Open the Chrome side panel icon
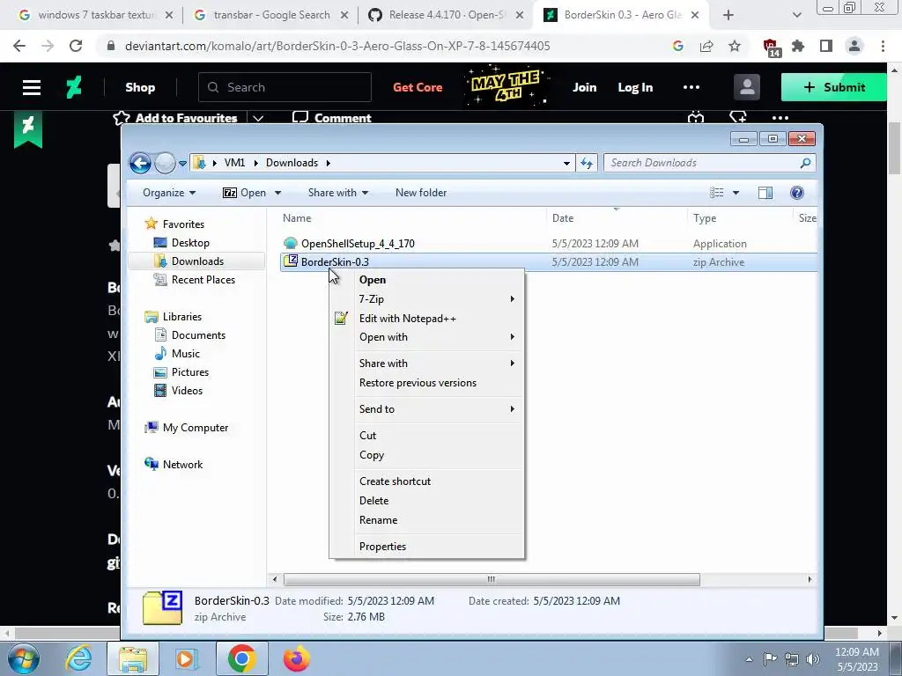902x676 pixels. click(x=826, y=46)
